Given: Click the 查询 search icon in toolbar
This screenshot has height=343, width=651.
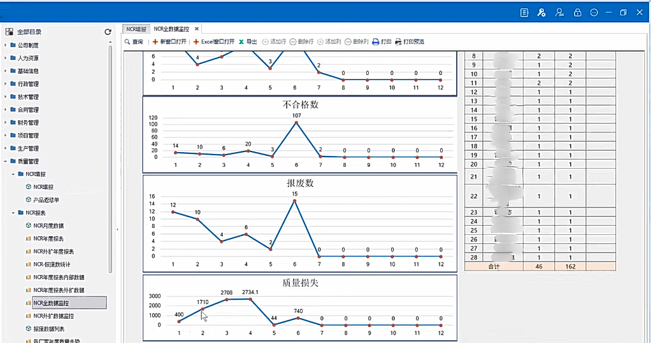Looking at the screenshot, I should [127, 42].
